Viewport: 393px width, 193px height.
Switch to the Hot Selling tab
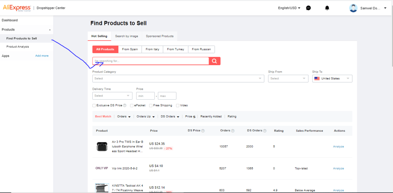pos(99,36)
